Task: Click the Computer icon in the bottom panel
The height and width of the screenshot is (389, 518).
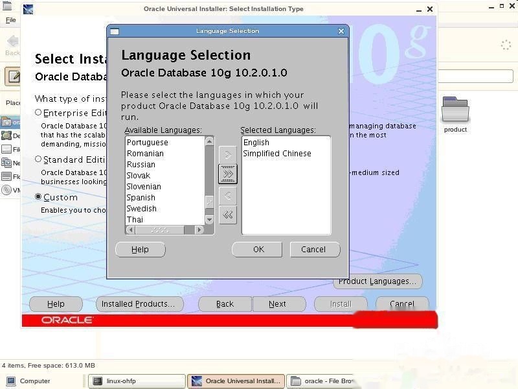Action: (11, 381)
